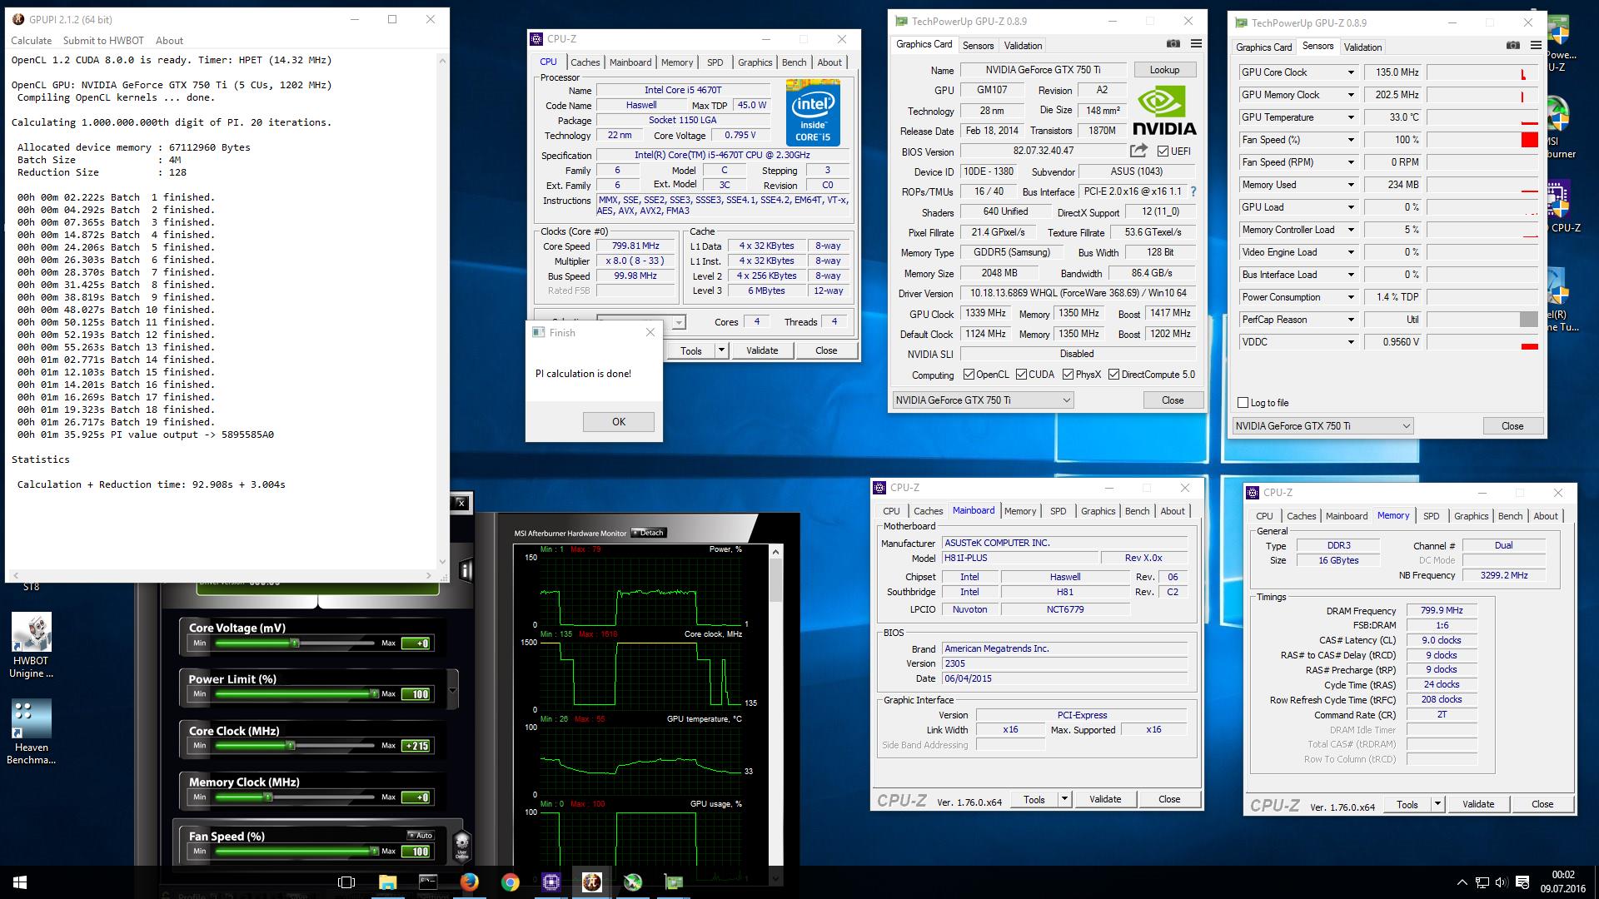The height and width of the screenshot is (899, 1599).
Task: Click the Fan Speed User Define gear icon
Action: pyautogui.click(x=462, y=844)
